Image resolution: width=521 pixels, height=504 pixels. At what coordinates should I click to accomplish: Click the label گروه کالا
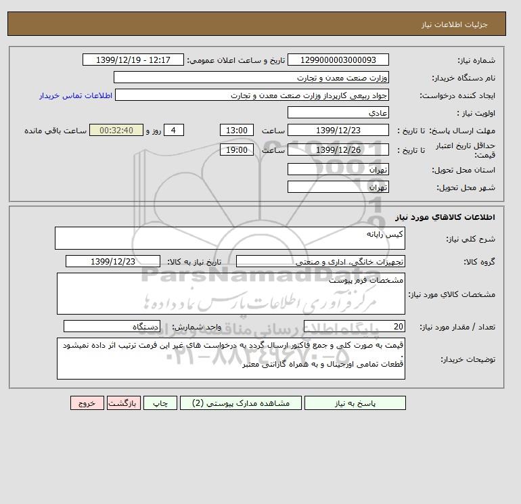point(480,262)
